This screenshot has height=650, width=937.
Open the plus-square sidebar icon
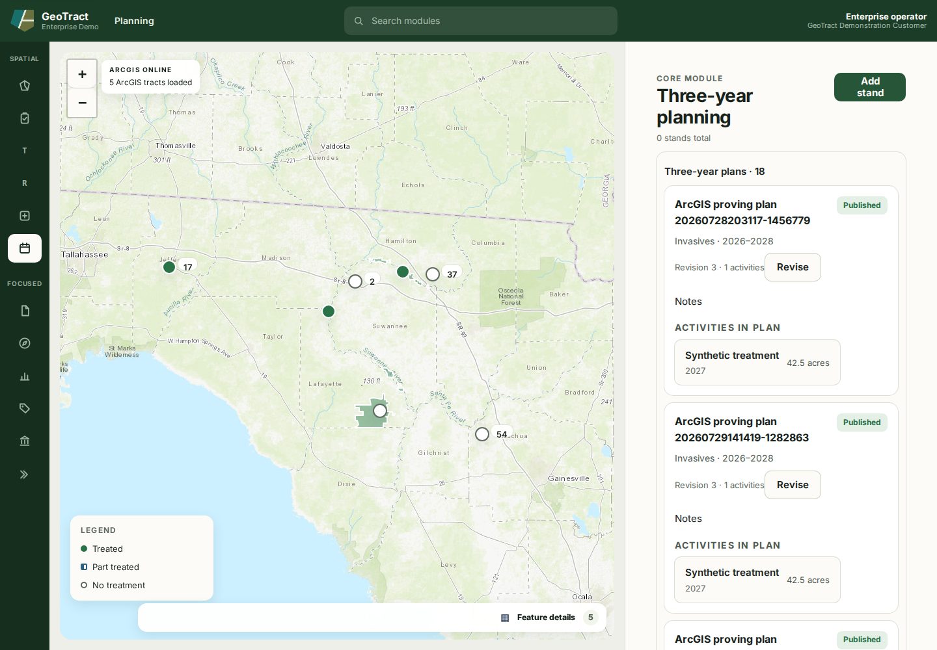25,216
